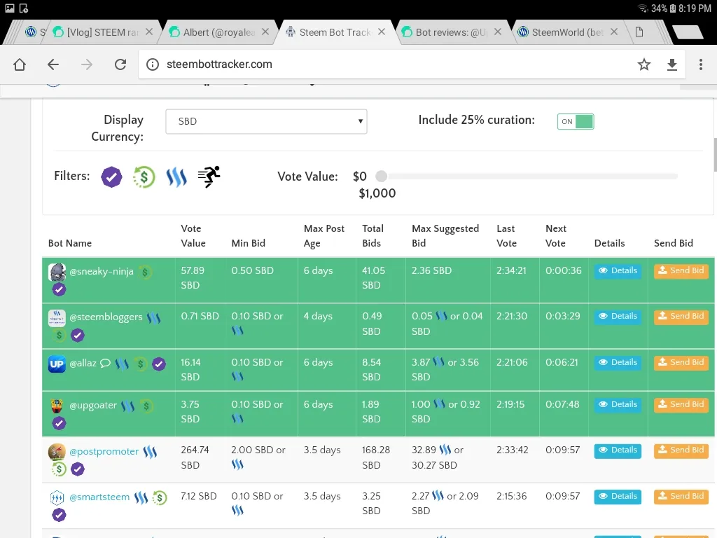Click refund dollar icon beside @smartsteem
This screenshot has width=717, height=538.
[160, 498]
